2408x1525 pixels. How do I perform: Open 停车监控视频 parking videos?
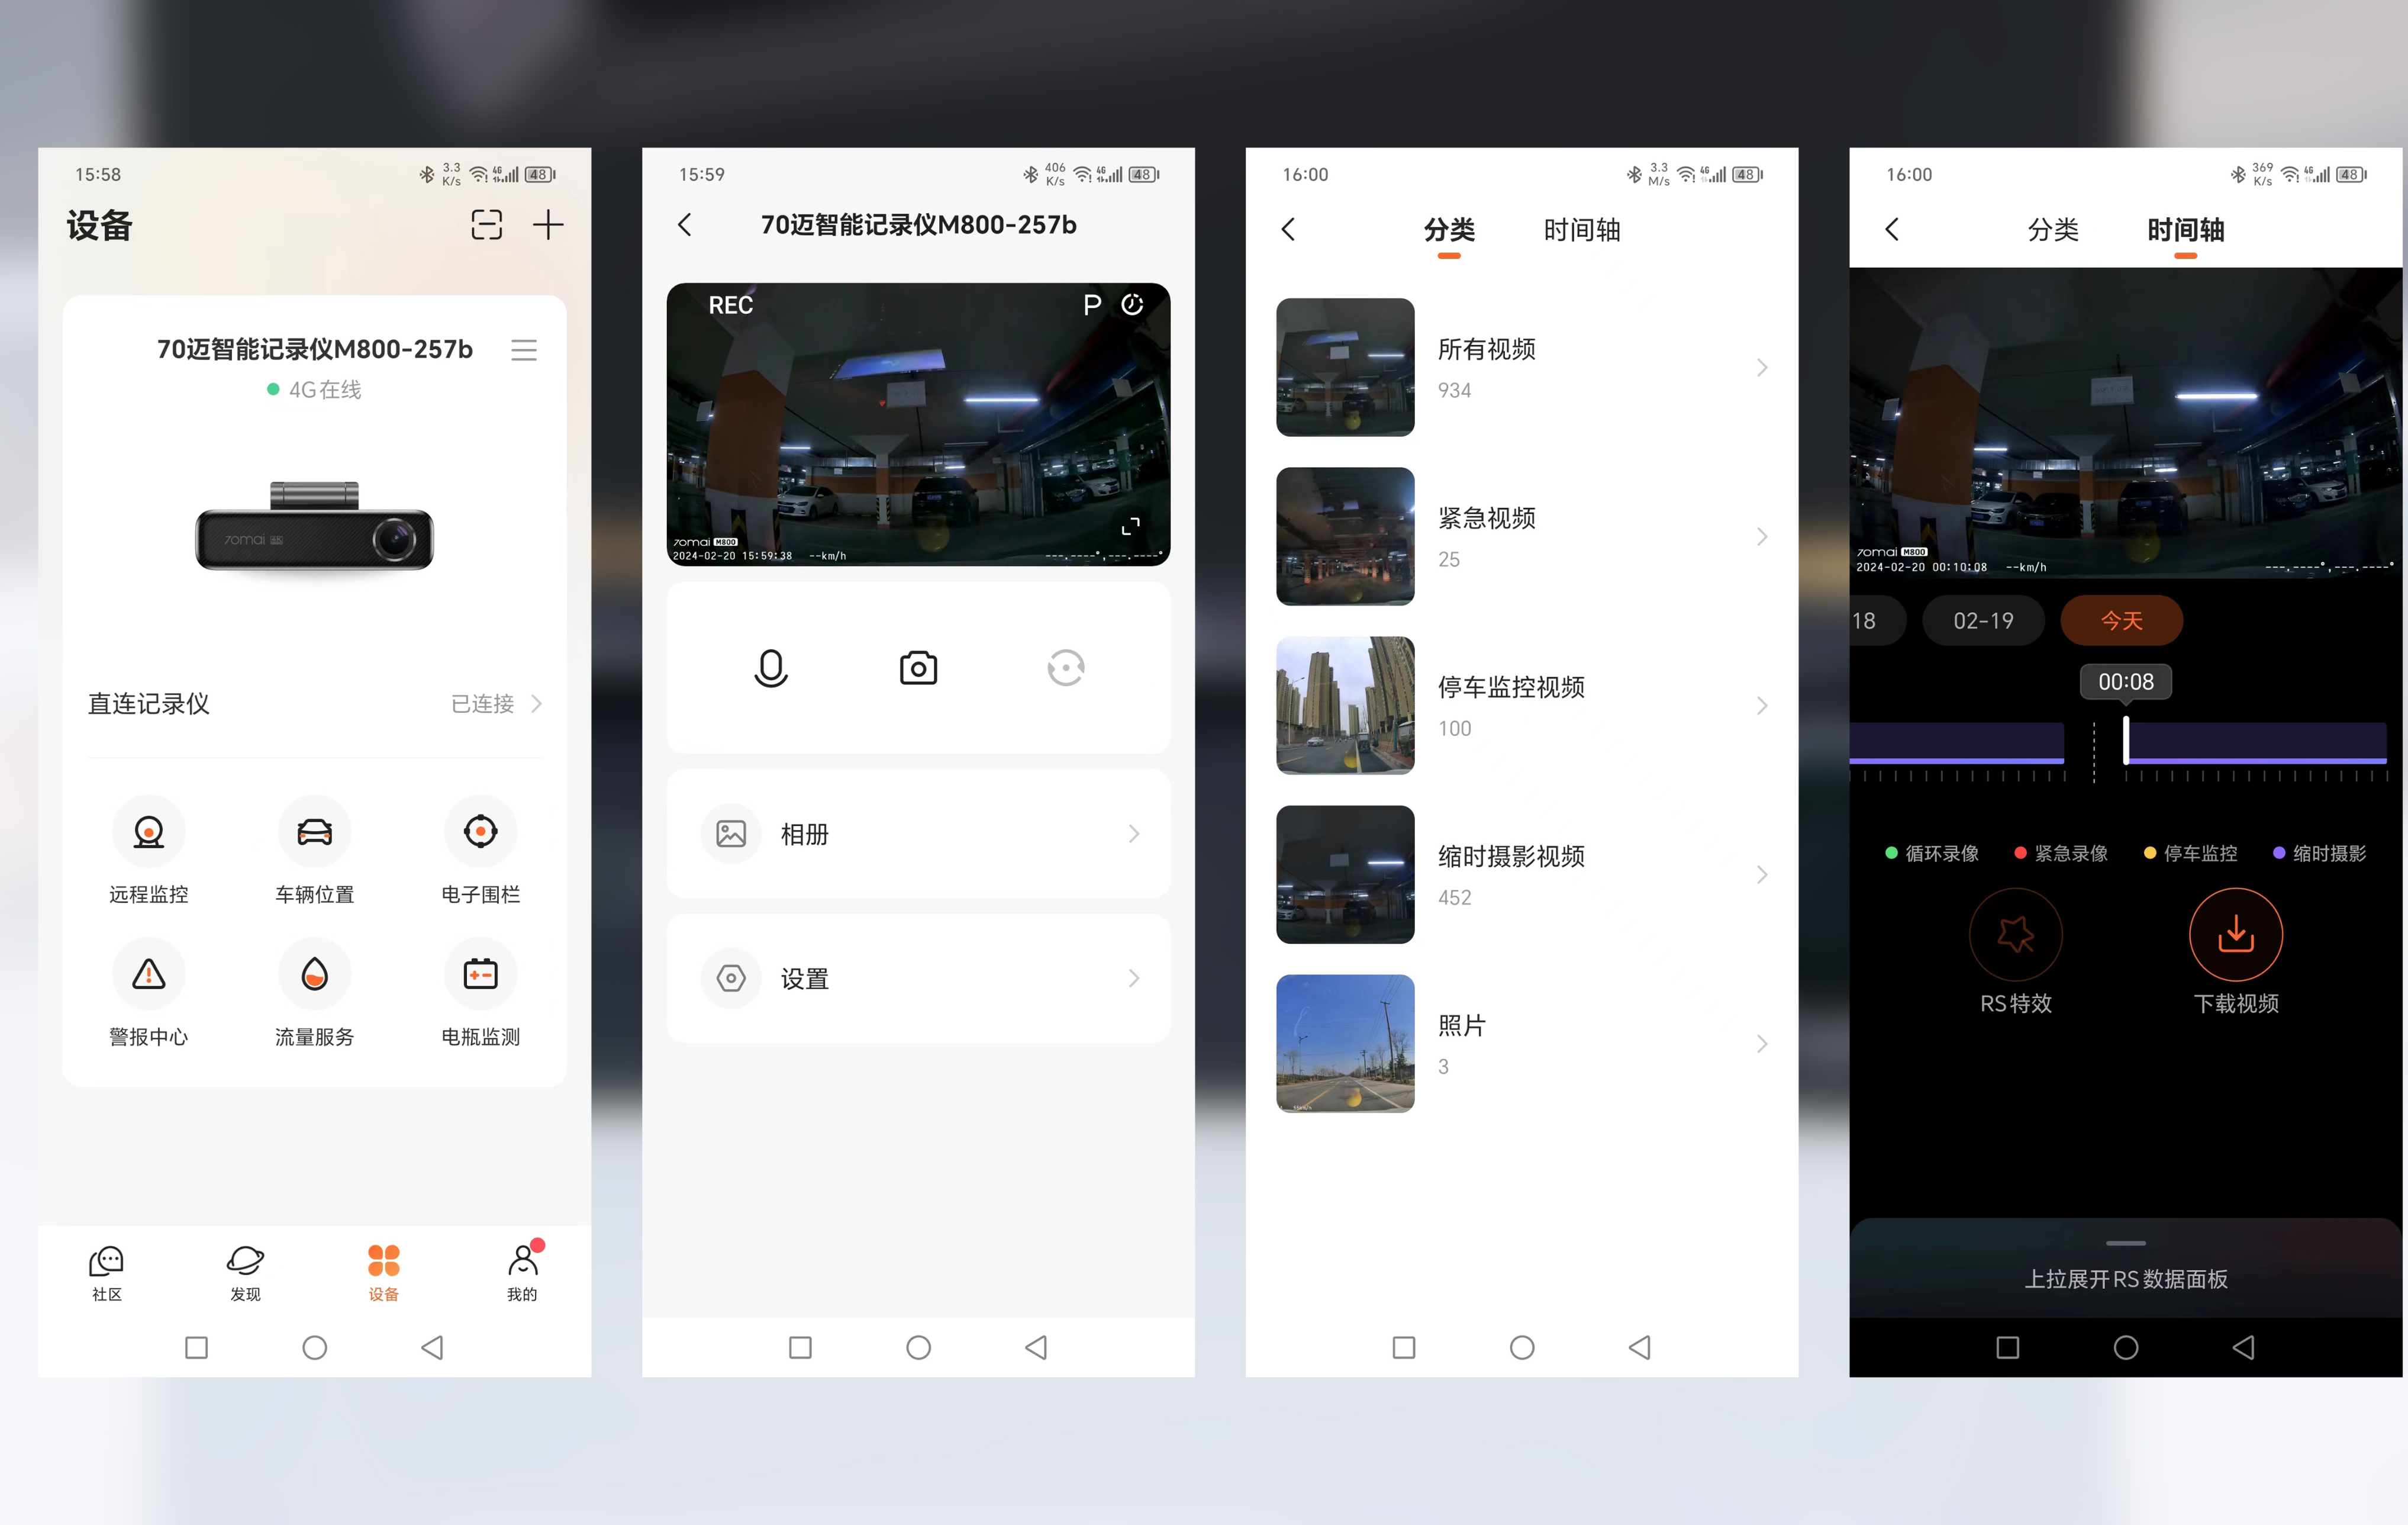[x=1522, y=706]
